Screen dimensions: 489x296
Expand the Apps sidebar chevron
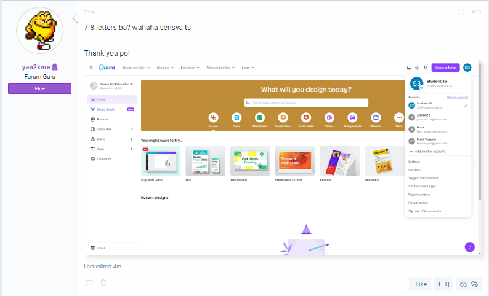[x=132, y=149]
